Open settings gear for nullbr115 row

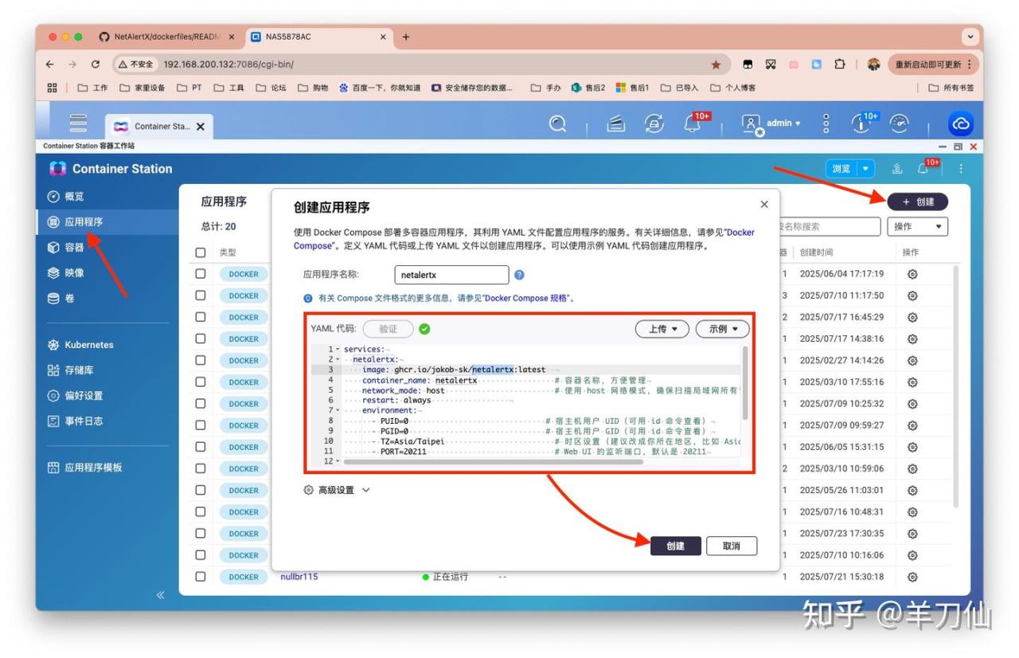(x=912, y=577)
